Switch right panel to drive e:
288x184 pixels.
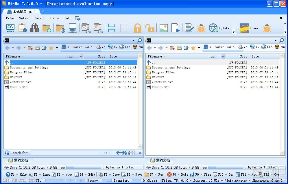(x=243, y=47)
